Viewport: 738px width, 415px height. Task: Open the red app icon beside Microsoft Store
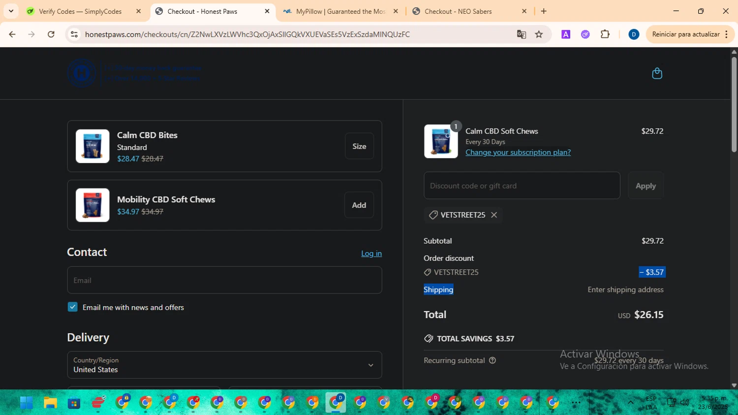98,403
